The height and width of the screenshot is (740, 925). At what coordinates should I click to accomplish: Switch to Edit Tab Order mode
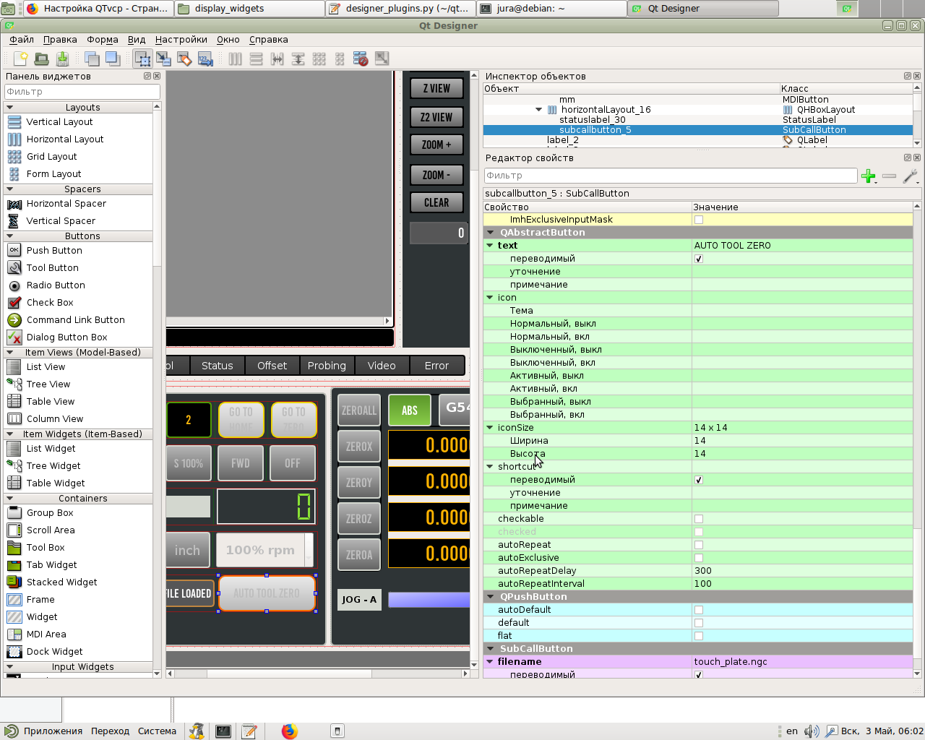pos(205,59)
